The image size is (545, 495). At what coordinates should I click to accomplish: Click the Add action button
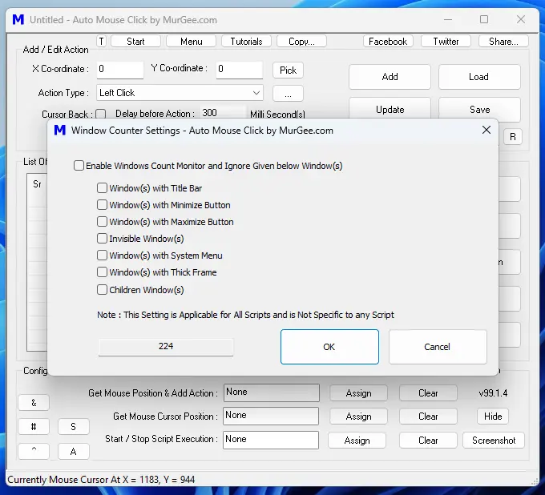click(390, 77)
